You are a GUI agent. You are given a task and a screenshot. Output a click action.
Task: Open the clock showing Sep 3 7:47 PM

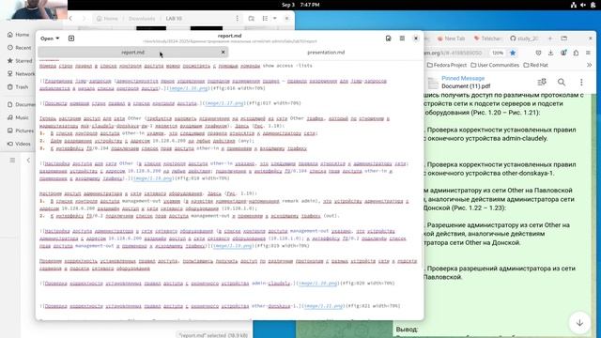tap(300, 5)
